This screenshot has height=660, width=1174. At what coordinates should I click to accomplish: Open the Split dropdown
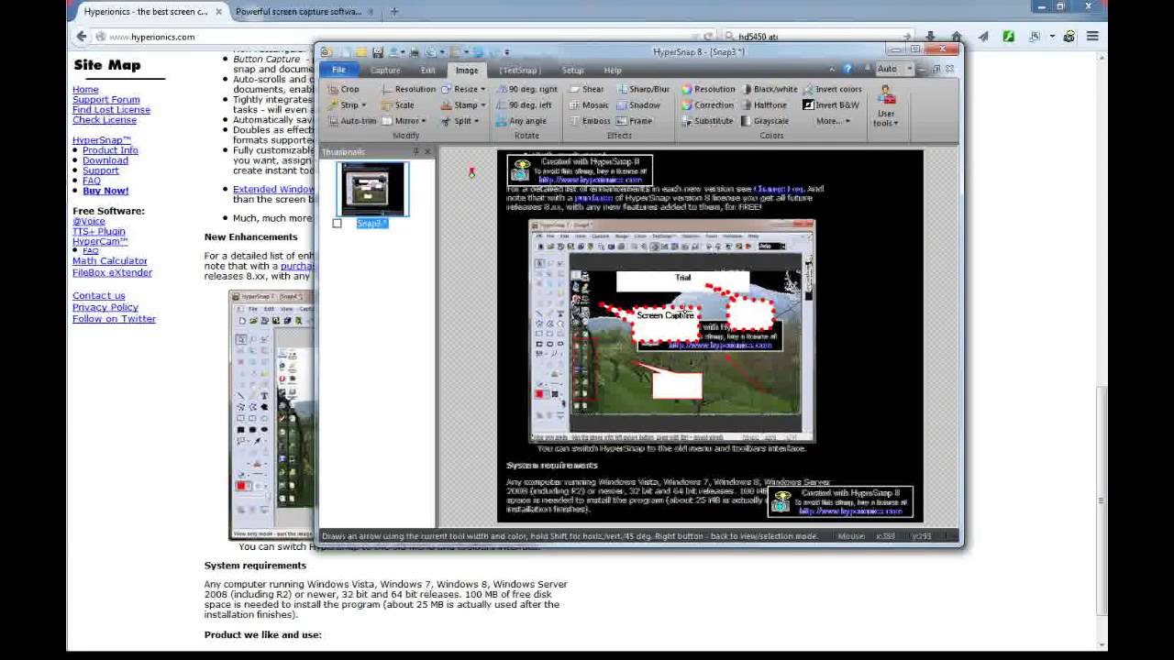click(460, 121)
